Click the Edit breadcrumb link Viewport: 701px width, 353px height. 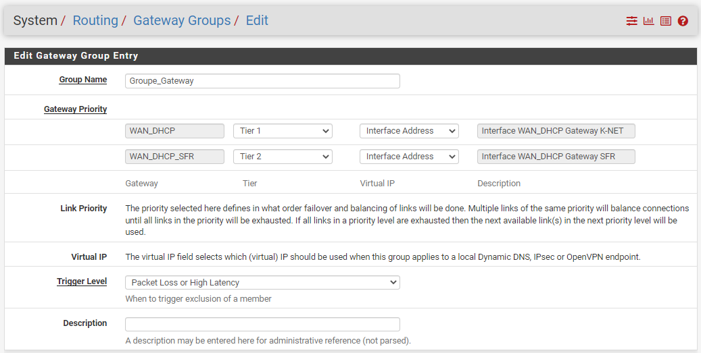coord(257,21)
